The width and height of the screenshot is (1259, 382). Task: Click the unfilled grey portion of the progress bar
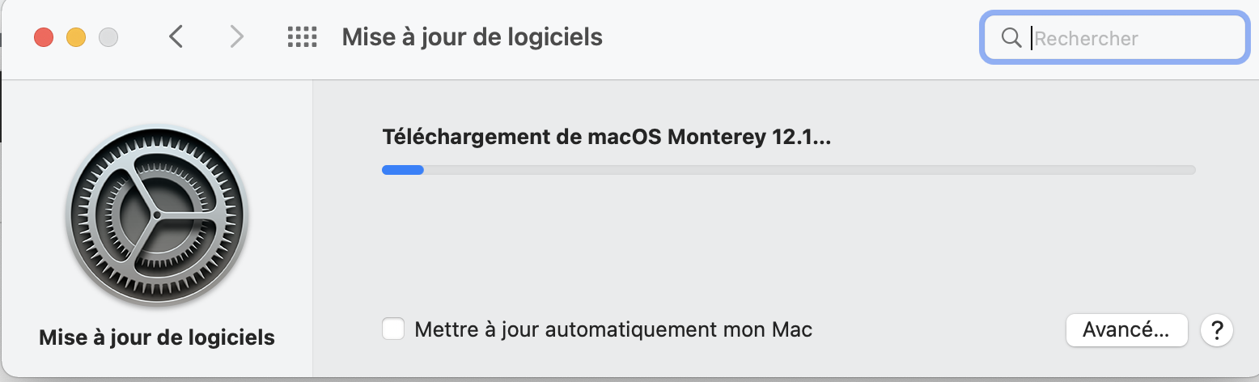(x=809, y=170)
